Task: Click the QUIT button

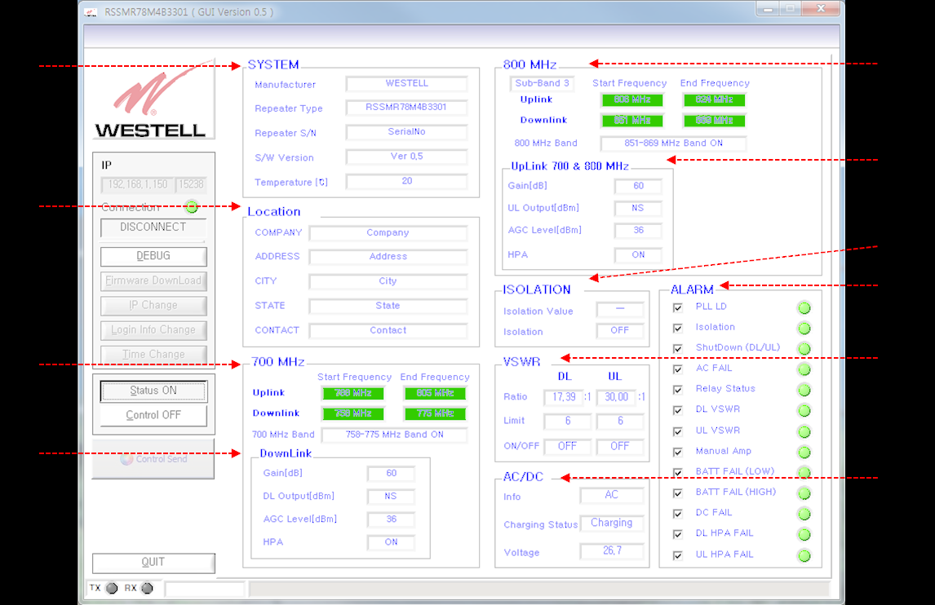Action: point(153,563)
